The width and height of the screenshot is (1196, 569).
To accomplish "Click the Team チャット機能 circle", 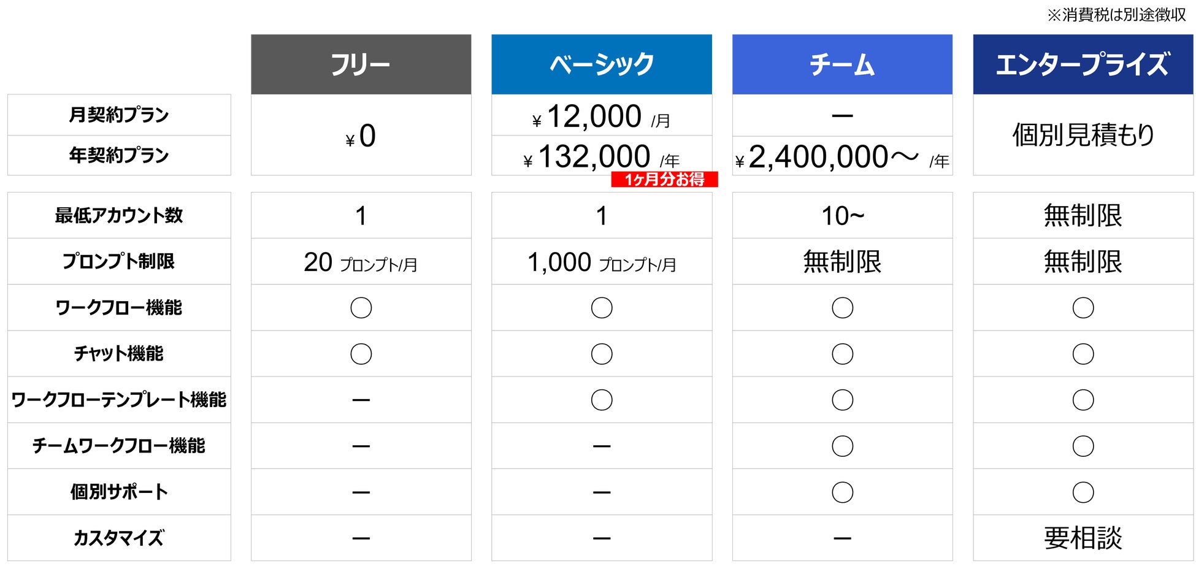I will 842,354.
